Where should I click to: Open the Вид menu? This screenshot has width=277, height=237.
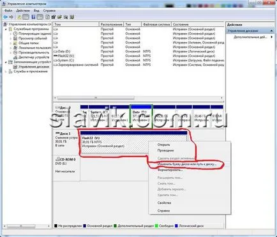click(36, 10)
